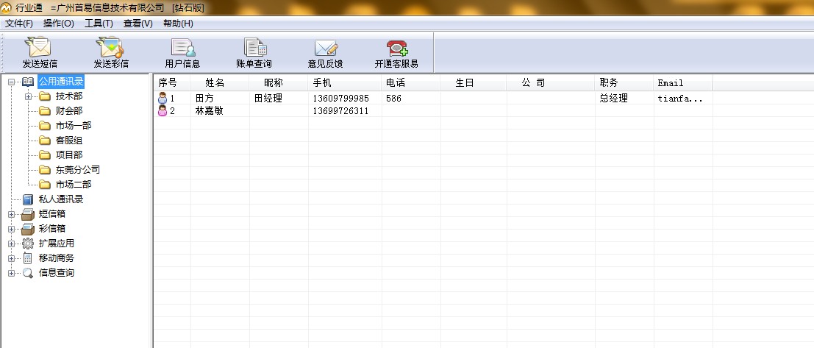Click the blue person icon of row 1

click(163, 98)
